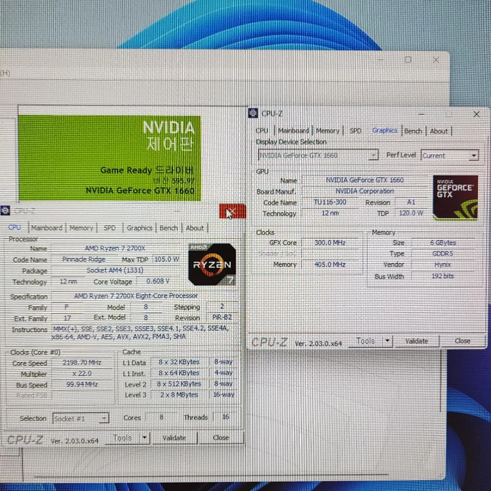Screen dimensions: 491x491
Task: Click the NVIDIA Corporation board manuf. value
Action: click(x=365, y=191)
